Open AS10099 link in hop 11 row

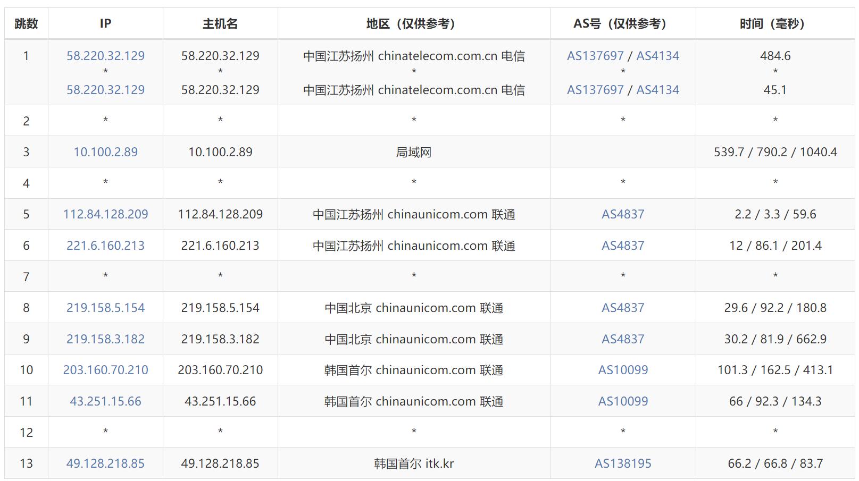point(623,401)
